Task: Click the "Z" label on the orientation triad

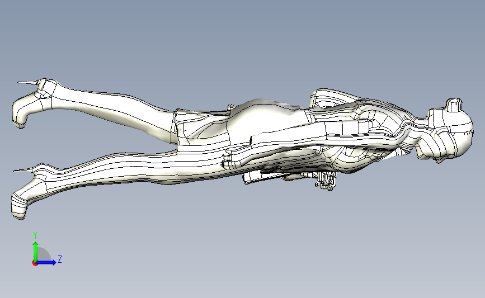Action: point(60,259)
